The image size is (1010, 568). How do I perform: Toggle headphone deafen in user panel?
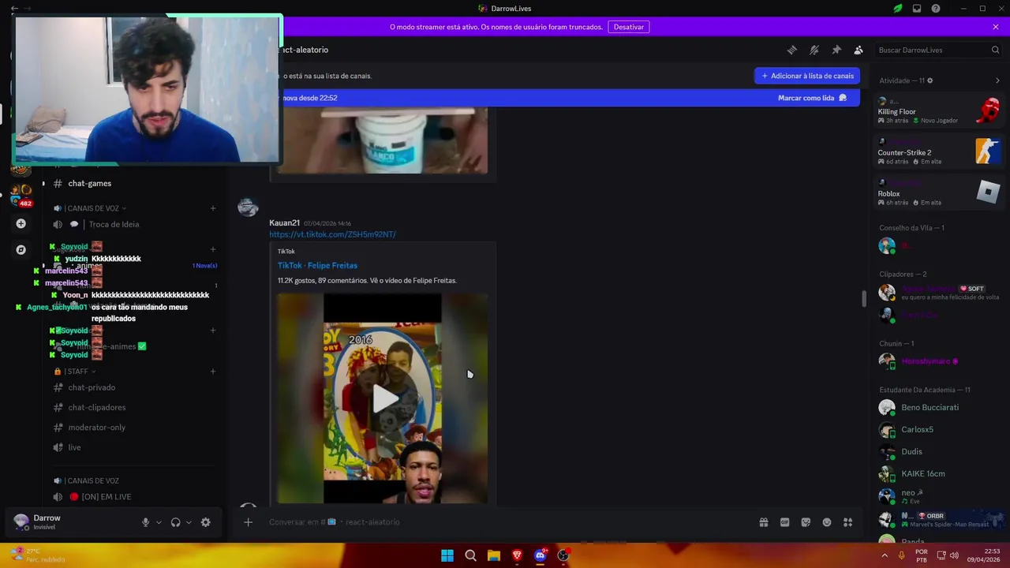[x=175, y=522]
